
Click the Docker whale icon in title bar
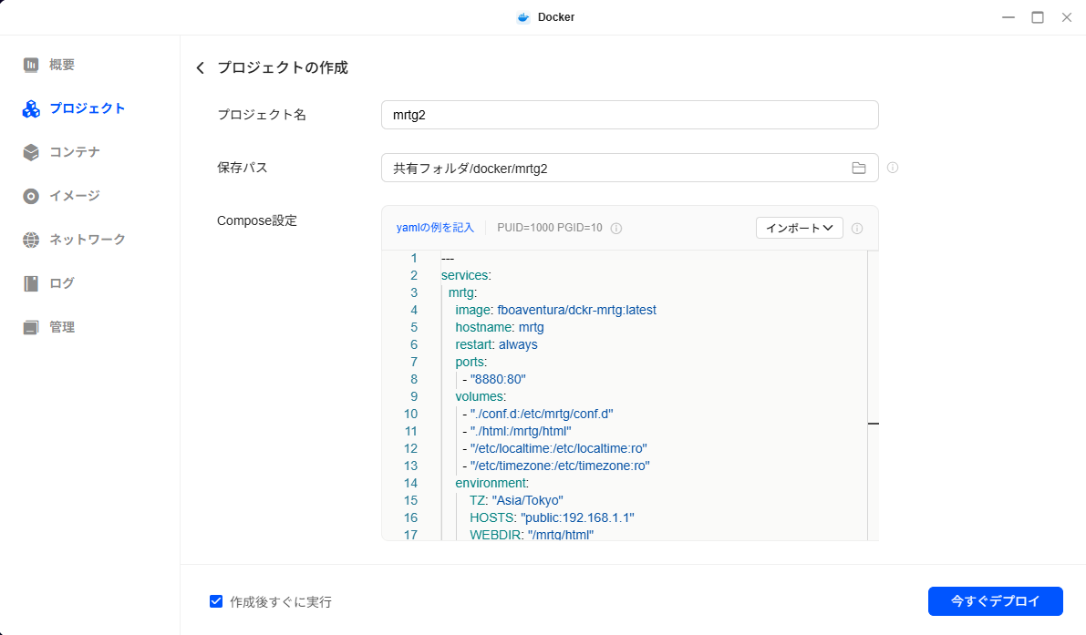(x=523, y=17)
